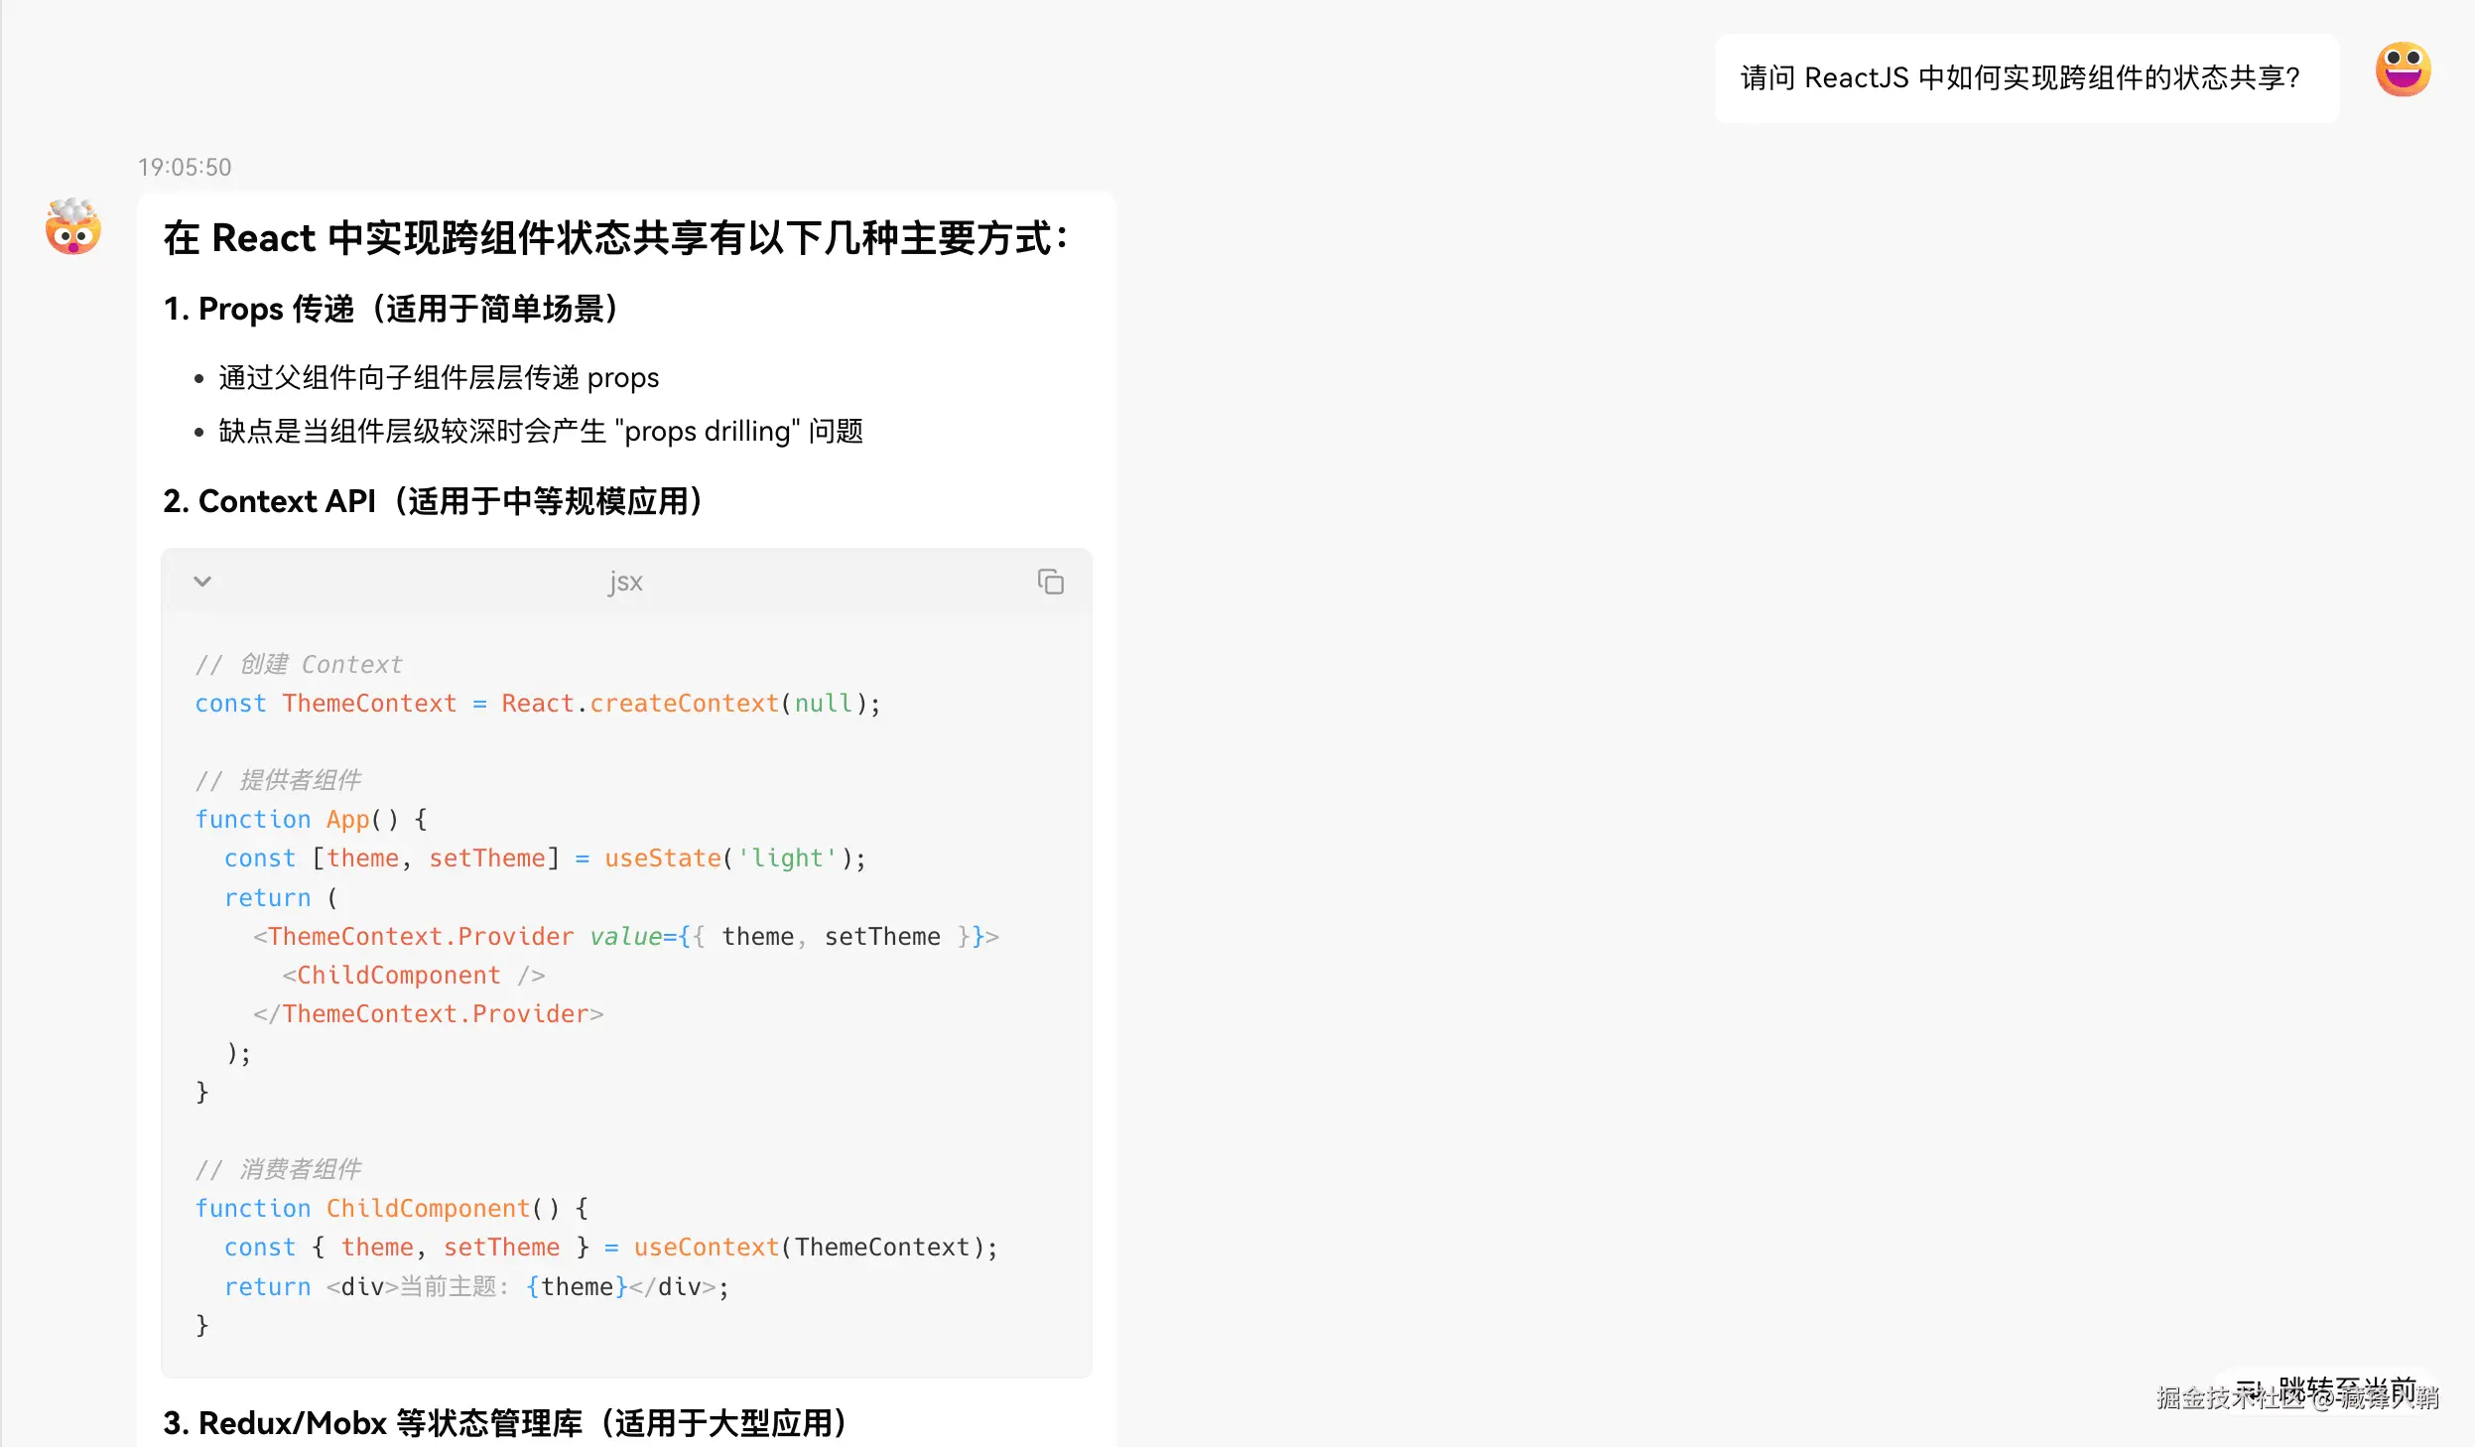Click the user's smiley avatar
The image size is (2475, 1447).
2402,69
